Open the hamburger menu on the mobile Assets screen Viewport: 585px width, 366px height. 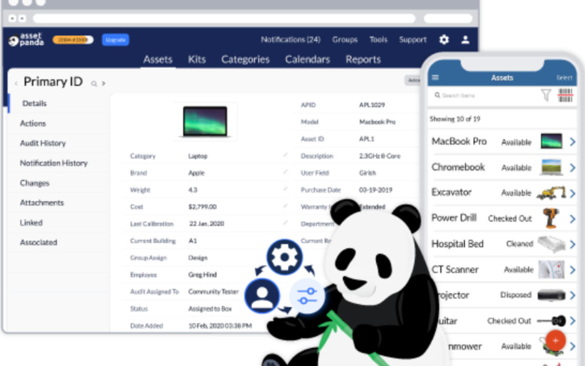click(435, 77)
